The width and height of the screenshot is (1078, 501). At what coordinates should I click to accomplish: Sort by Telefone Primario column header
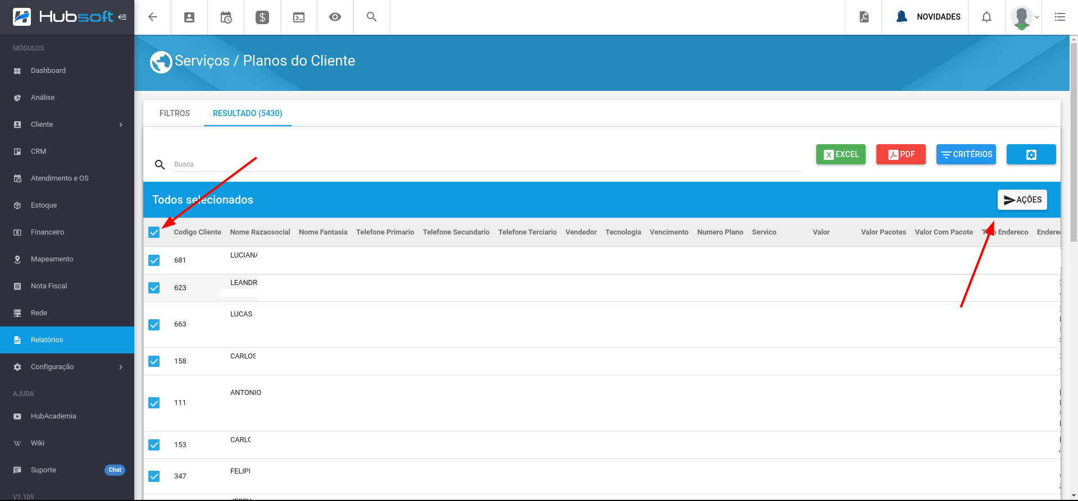tap(385, 232)
